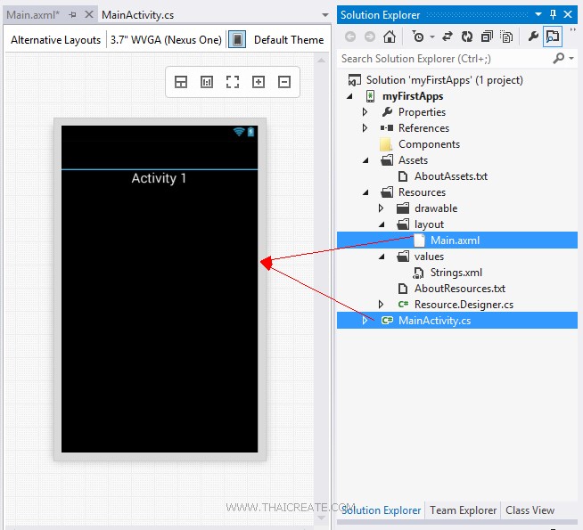583x530 pixels.
Task: Click the designer scroll up arrow
Action: click(x=322, y=61)
